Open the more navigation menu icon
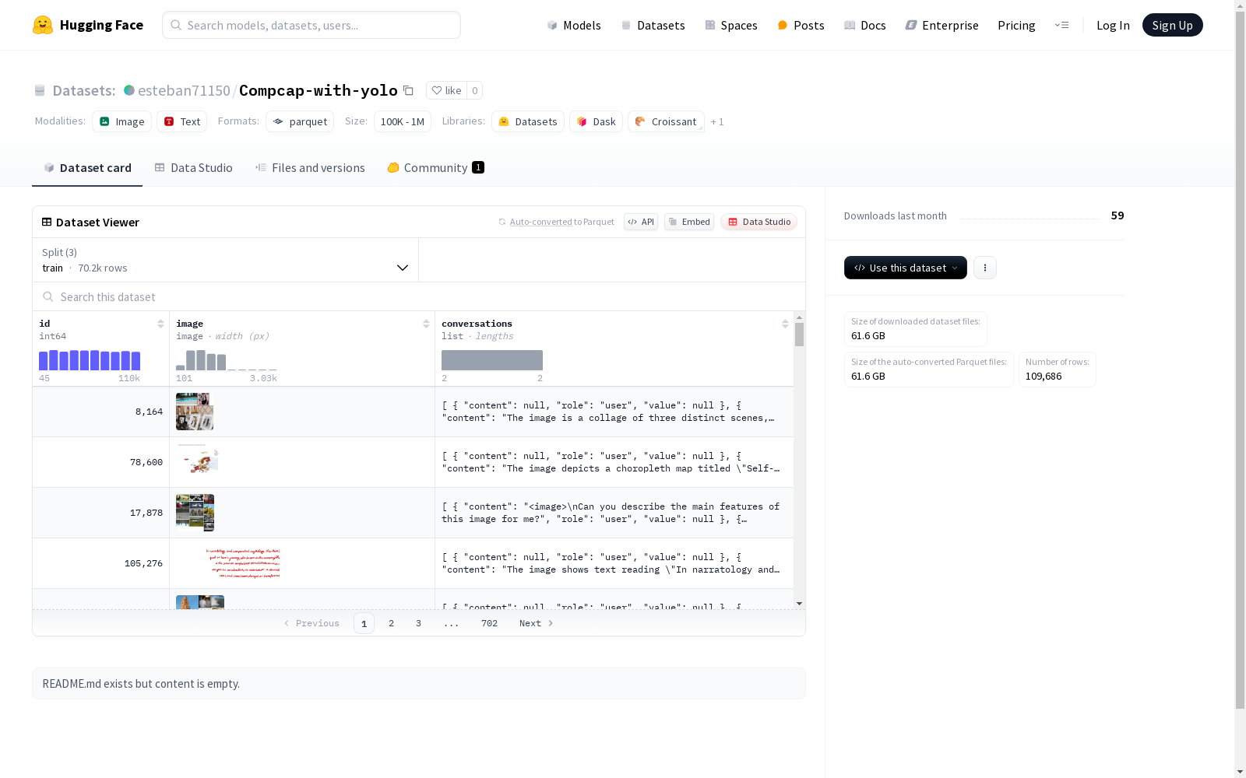Viewport: 1246px width, 778px height. coord(1061,25)
